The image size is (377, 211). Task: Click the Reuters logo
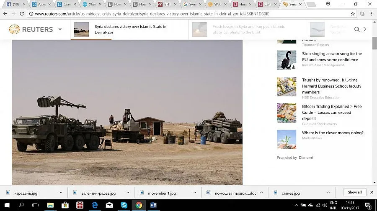[x=31, y=30]
